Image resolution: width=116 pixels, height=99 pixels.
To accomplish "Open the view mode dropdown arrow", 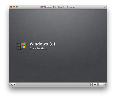I will [104, 85].
